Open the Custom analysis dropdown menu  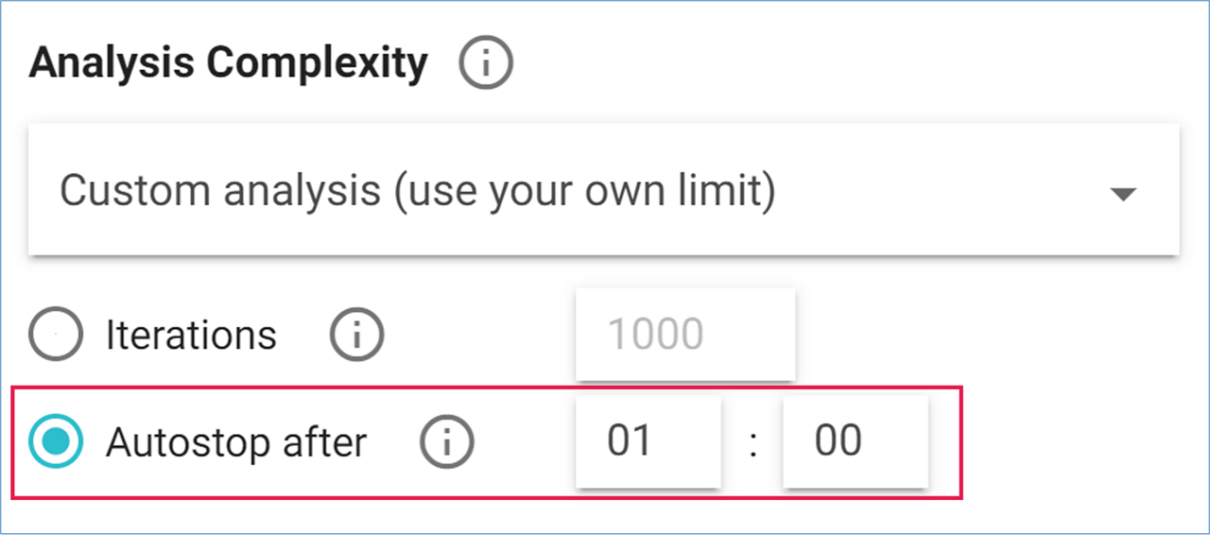(x=603, y=190)
